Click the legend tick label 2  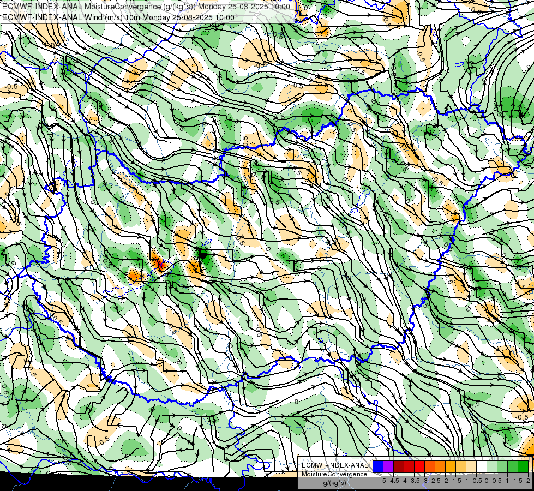point(528,481)
